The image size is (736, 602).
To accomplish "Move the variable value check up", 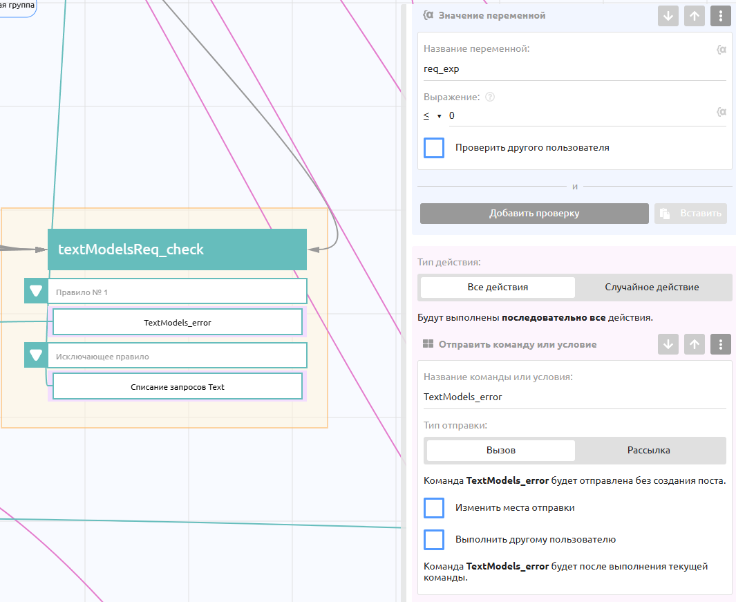I will tap(695, 16).
